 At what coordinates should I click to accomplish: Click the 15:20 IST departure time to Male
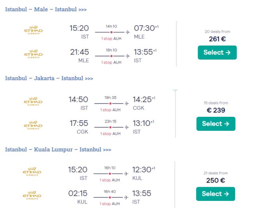tap(79, 28)
